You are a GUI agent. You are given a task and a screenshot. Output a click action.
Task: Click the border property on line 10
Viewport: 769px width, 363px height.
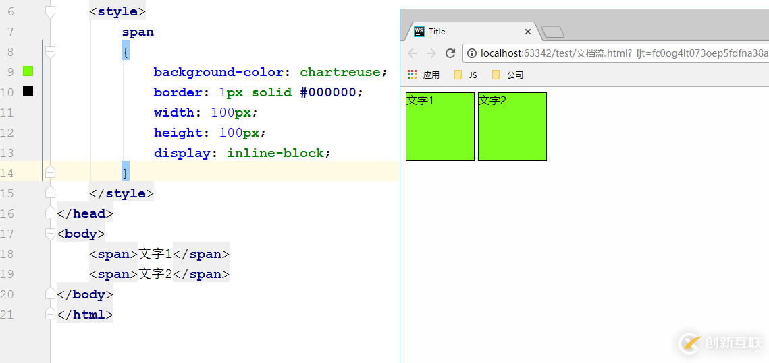[178, 92]
